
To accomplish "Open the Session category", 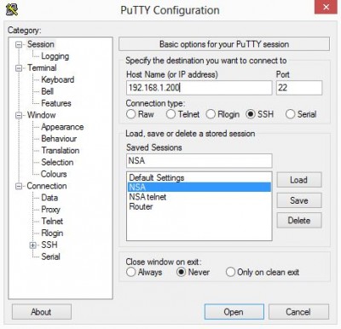I will point(41,44).
